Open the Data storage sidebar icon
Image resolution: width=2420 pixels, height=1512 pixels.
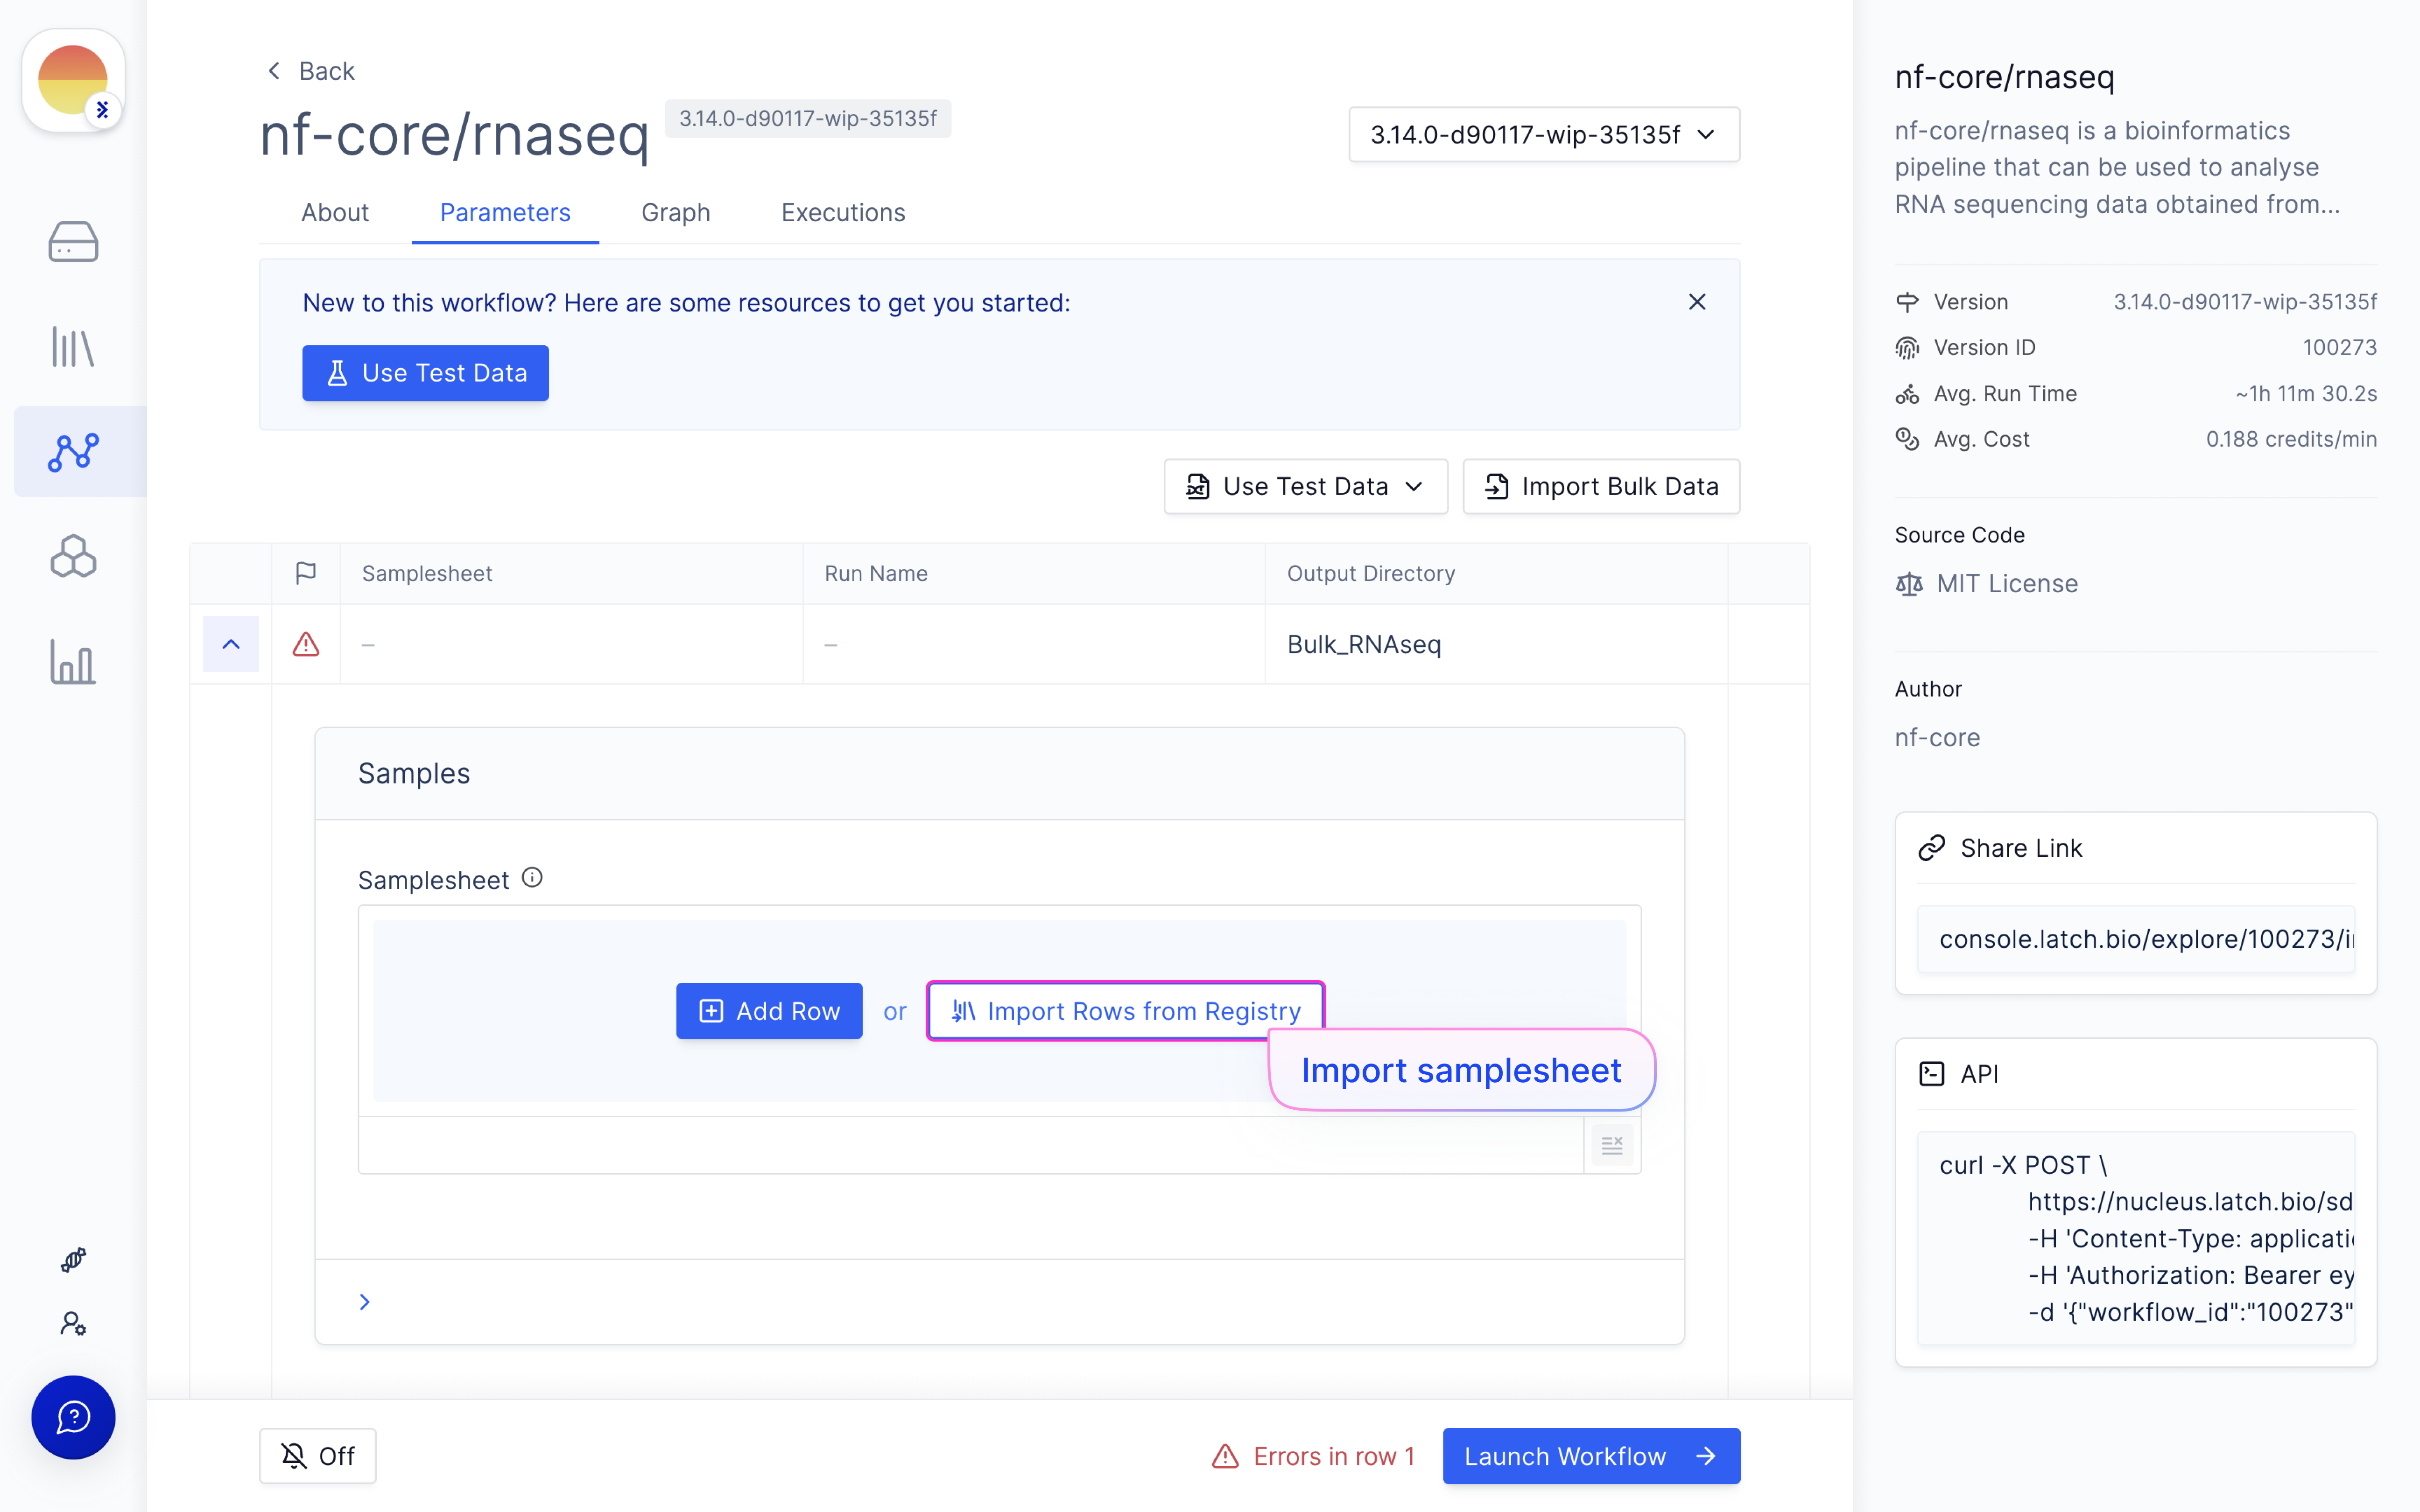pos(73,242)
